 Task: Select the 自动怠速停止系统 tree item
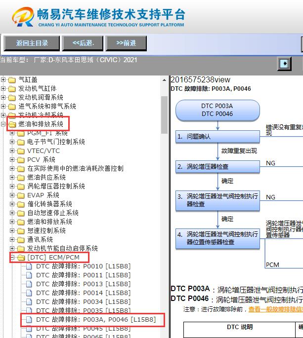coord(53,213)
